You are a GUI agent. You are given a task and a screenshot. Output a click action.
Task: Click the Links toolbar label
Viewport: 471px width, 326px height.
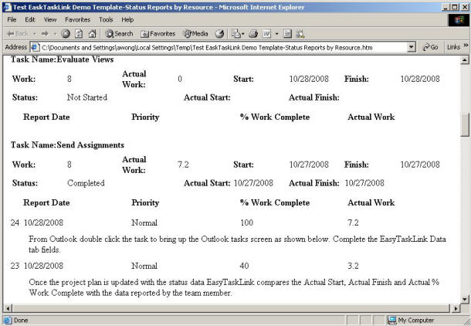[453, 47]
